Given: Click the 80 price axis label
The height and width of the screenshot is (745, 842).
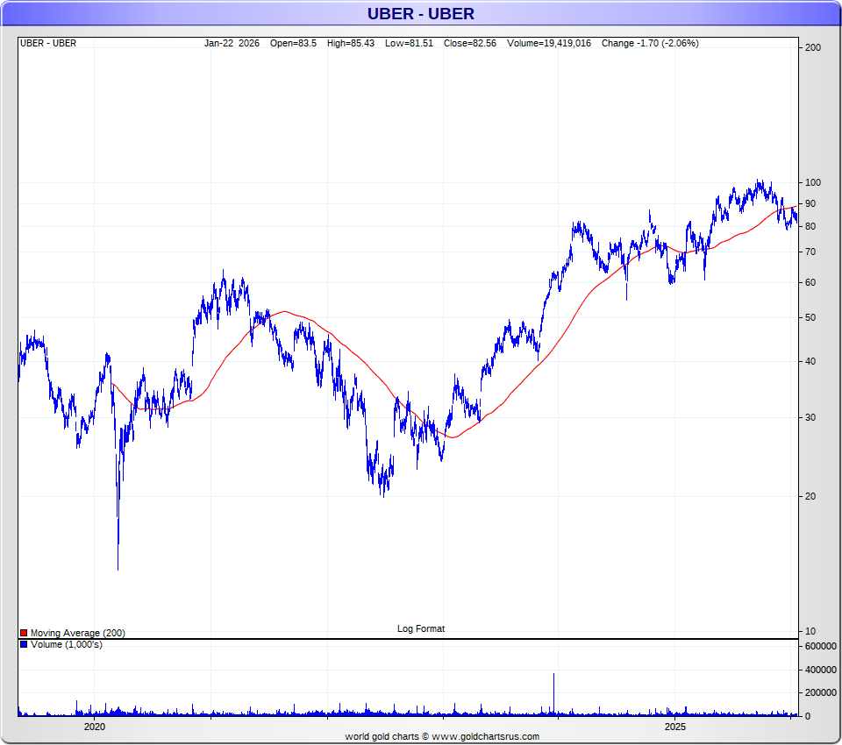Looking at the screenshot, I should [x=810, y=226].
